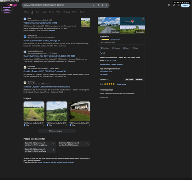Screen dimensions: 194x180
Task: Open Google Lens image search icon
Action: [102, 5]
